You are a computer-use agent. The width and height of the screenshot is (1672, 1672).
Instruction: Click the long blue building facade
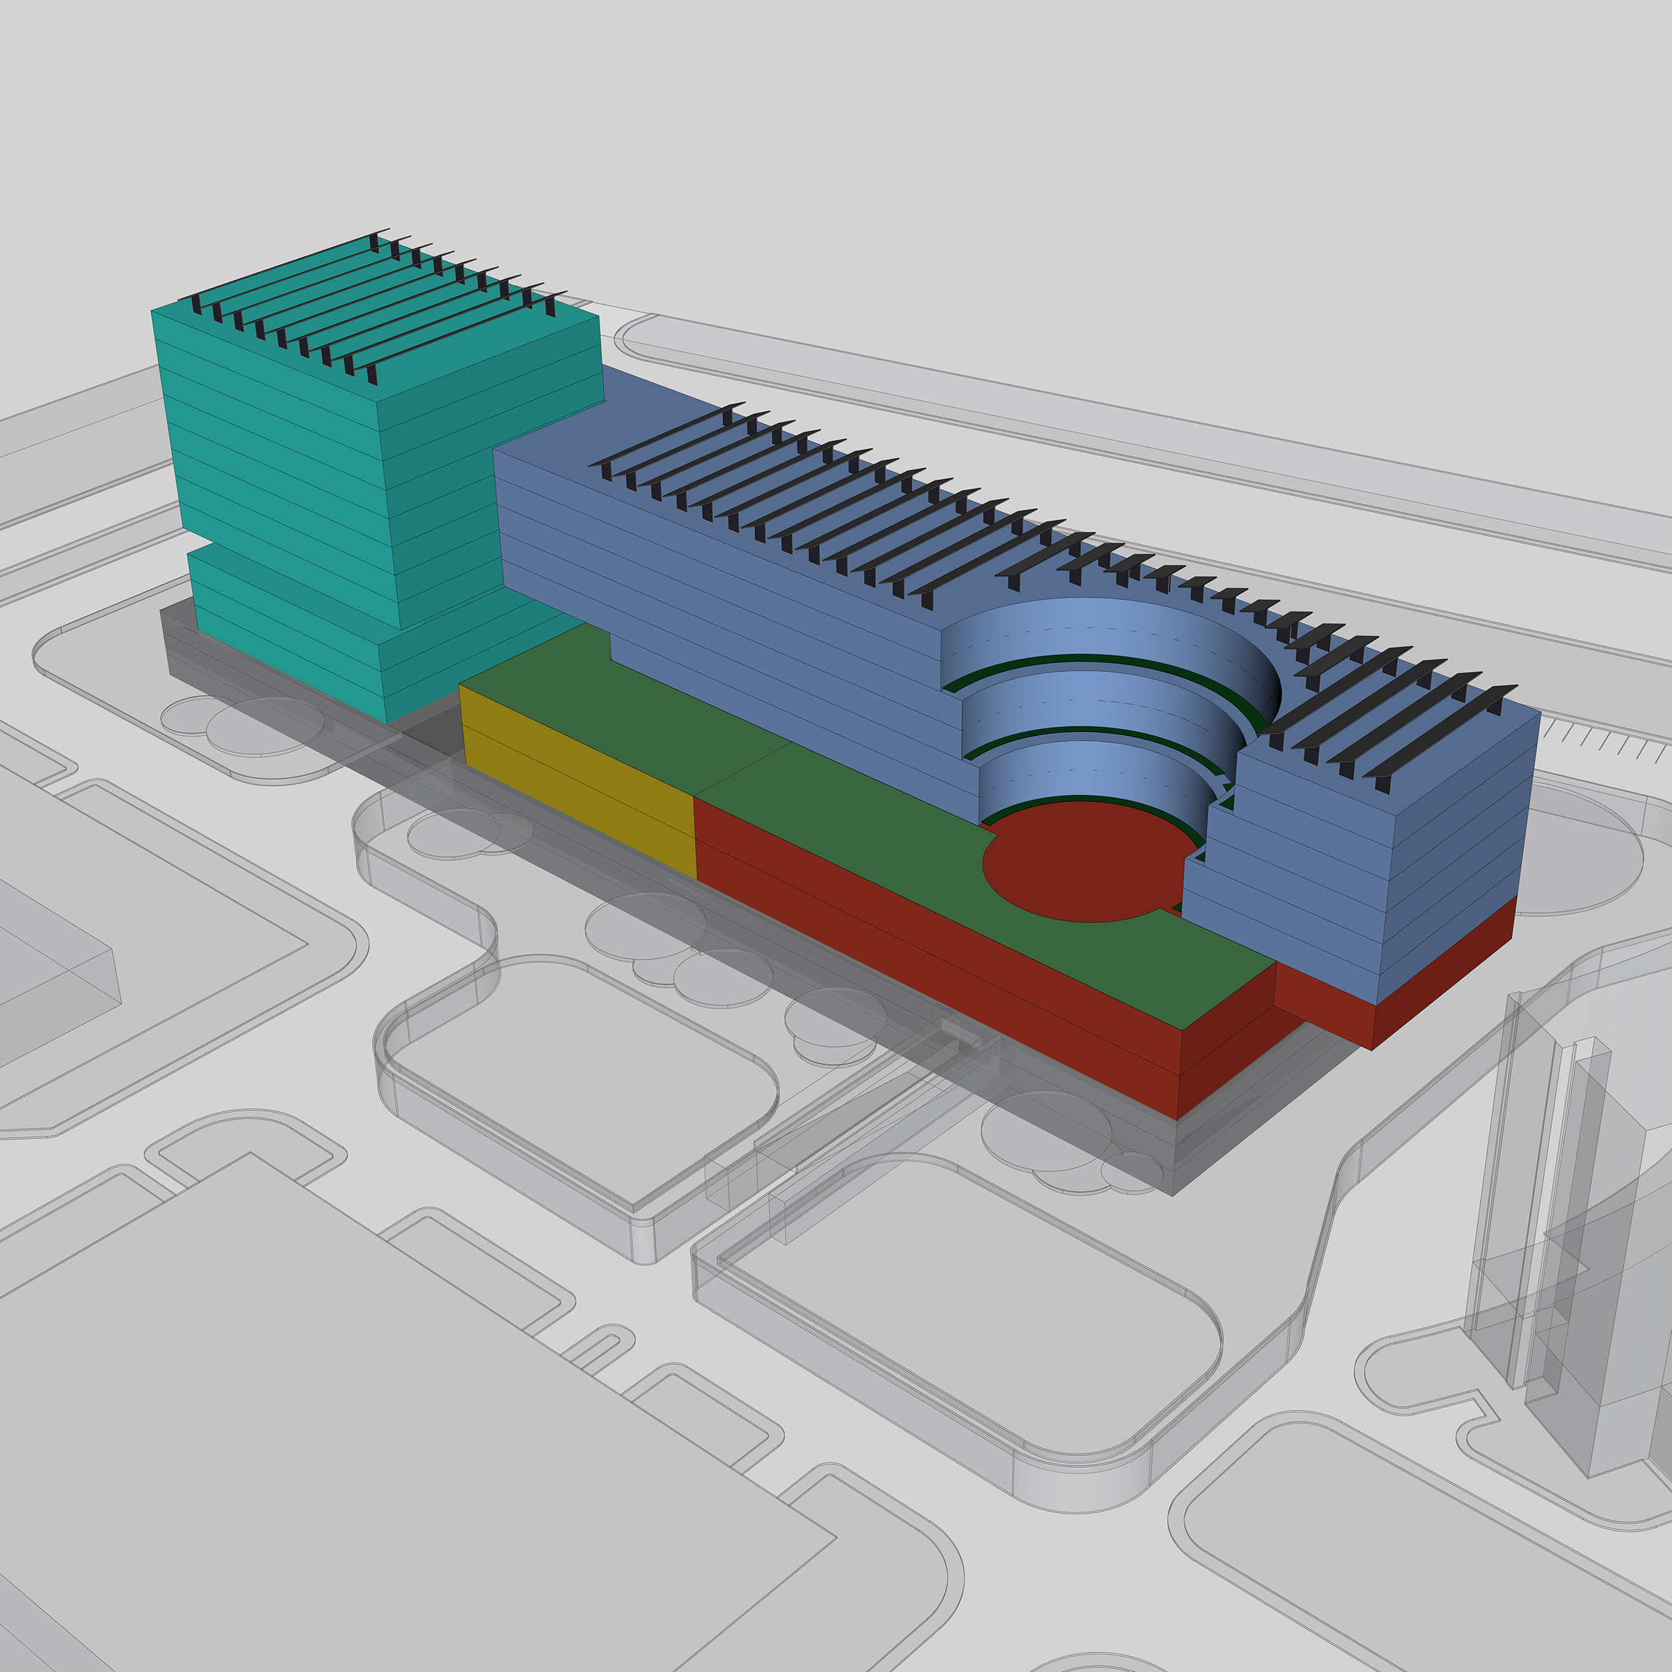coord(735,623)
